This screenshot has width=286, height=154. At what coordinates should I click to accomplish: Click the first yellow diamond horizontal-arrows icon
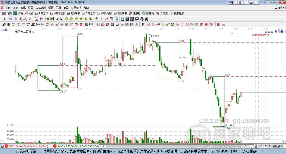coord(66,19)
